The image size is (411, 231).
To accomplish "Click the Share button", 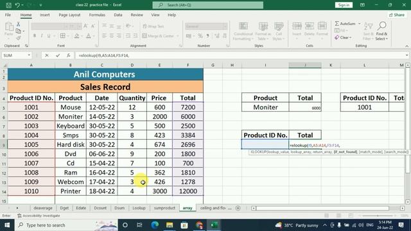I will [x=397, y=15].
